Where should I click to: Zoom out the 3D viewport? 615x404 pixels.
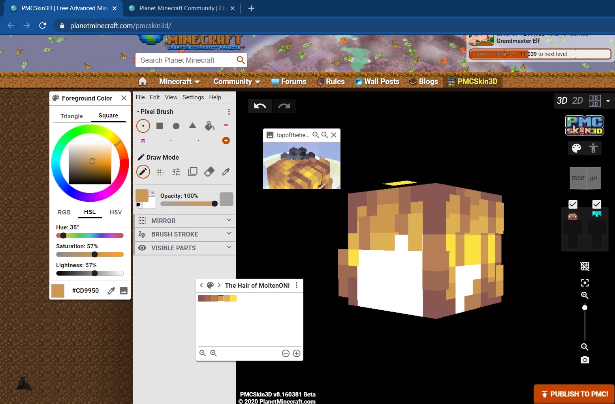click(x=585, y=347)
